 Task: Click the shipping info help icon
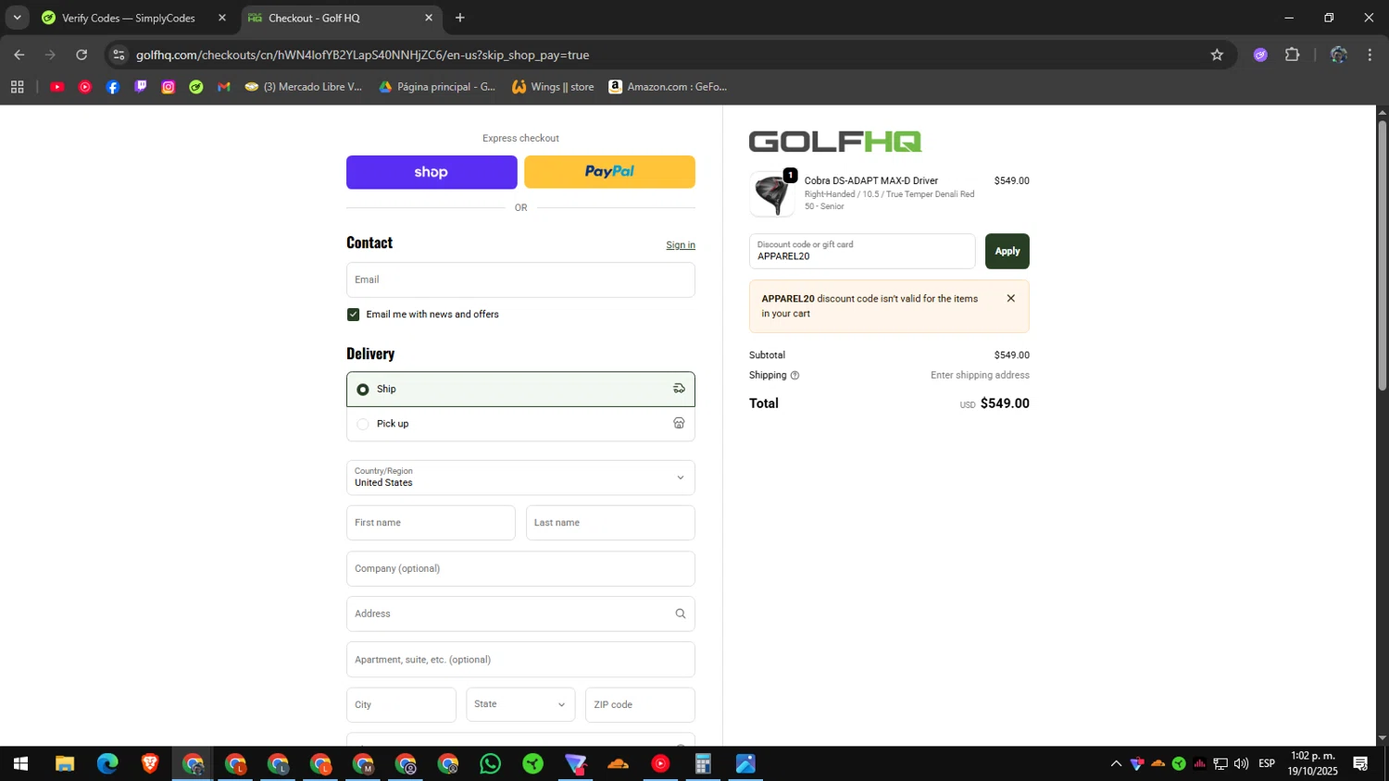(x=795, y=376)
